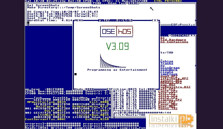Click the CallExtNum,0034 entry
Screen dimensions: 223x129
tap(93, 115)
